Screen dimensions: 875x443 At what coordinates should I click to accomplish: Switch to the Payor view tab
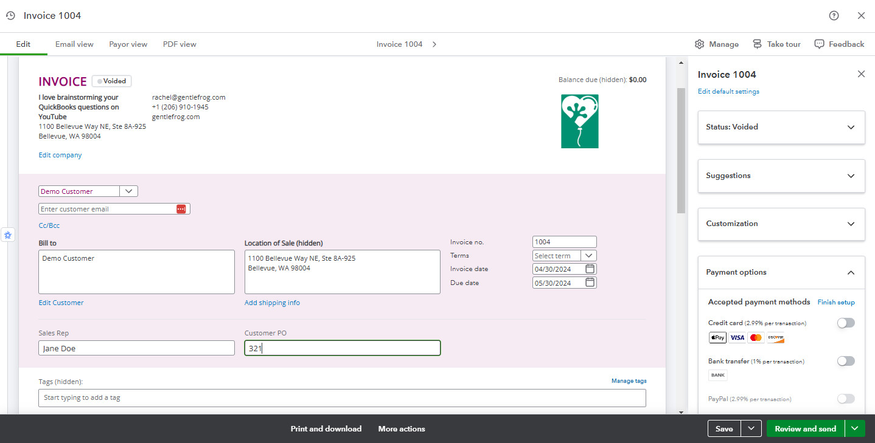(128, 44)
